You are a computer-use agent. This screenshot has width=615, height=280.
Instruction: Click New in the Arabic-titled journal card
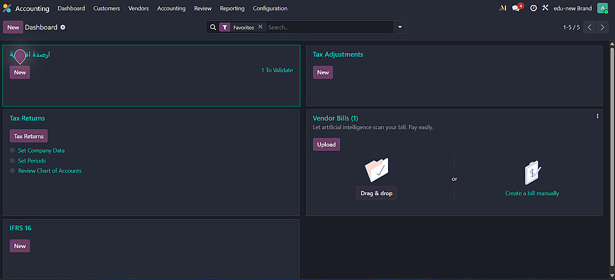[20, 72]
